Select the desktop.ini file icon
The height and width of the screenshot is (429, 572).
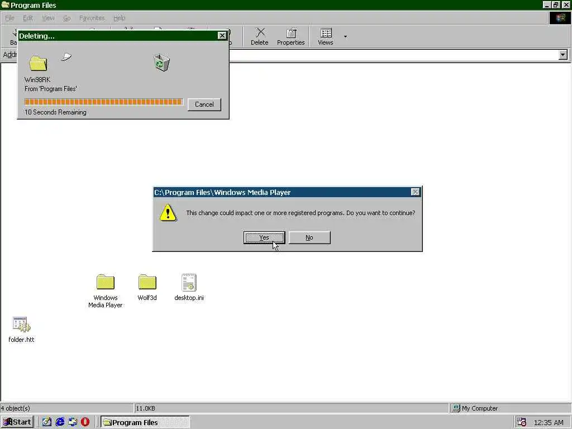point(189,282)
